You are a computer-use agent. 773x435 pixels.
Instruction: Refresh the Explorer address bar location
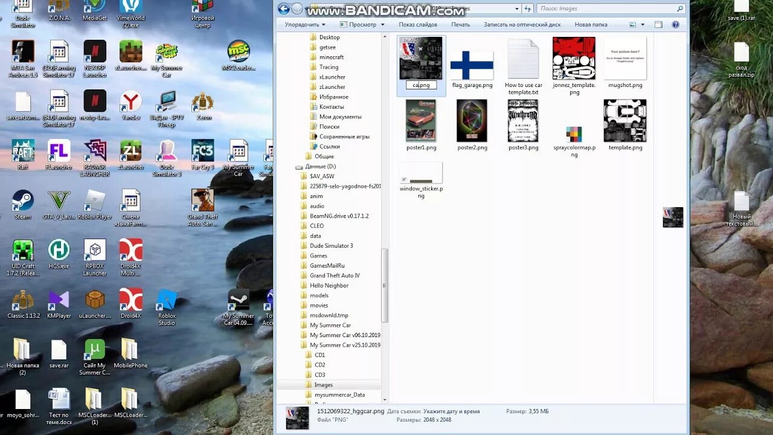(528, 8)
